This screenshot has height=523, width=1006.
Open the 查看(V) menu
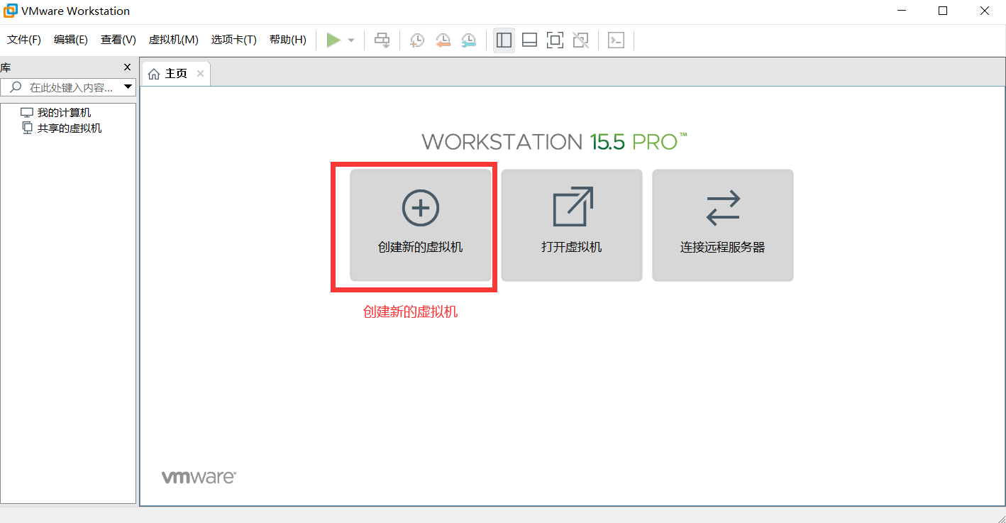[x=118, y=40]
